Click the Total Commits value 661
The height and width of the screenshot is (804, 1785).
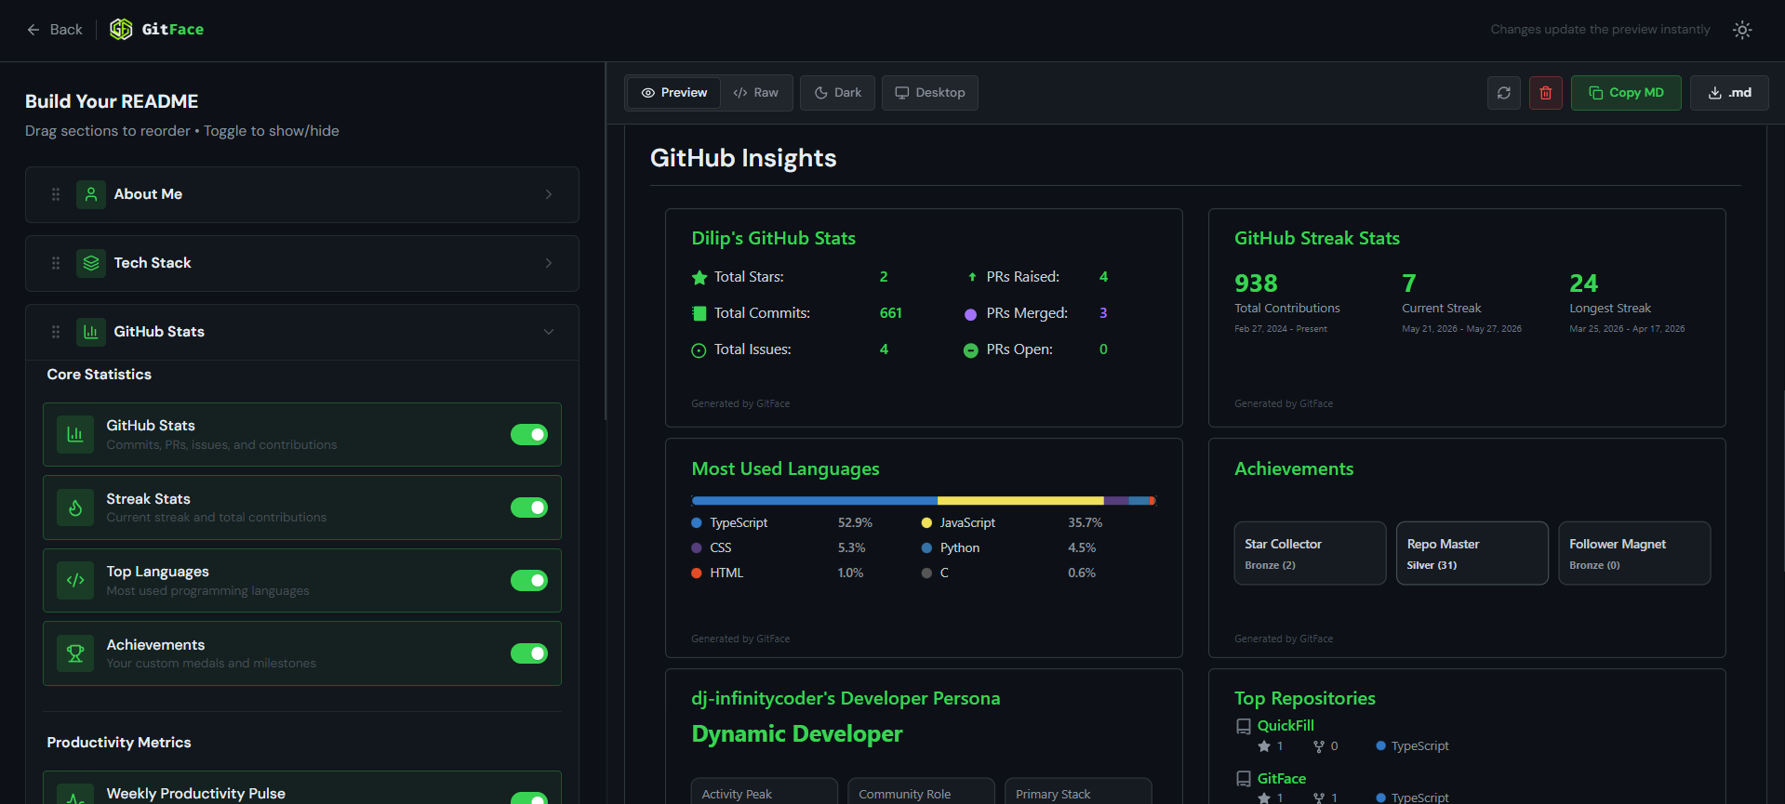tap(891, 313)
